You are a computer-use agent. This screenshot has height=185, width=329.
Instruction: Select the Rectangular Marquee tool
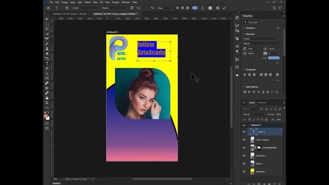click(x=47, y=24)
